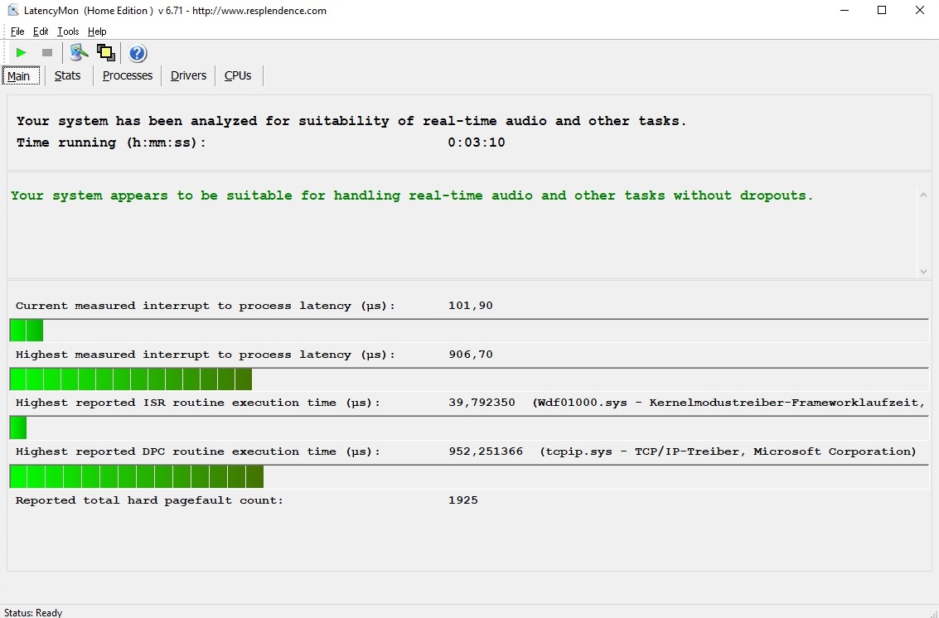Click the gray stop monitoring button
This screenshot has height=618, width=939.
pos(47,53)
